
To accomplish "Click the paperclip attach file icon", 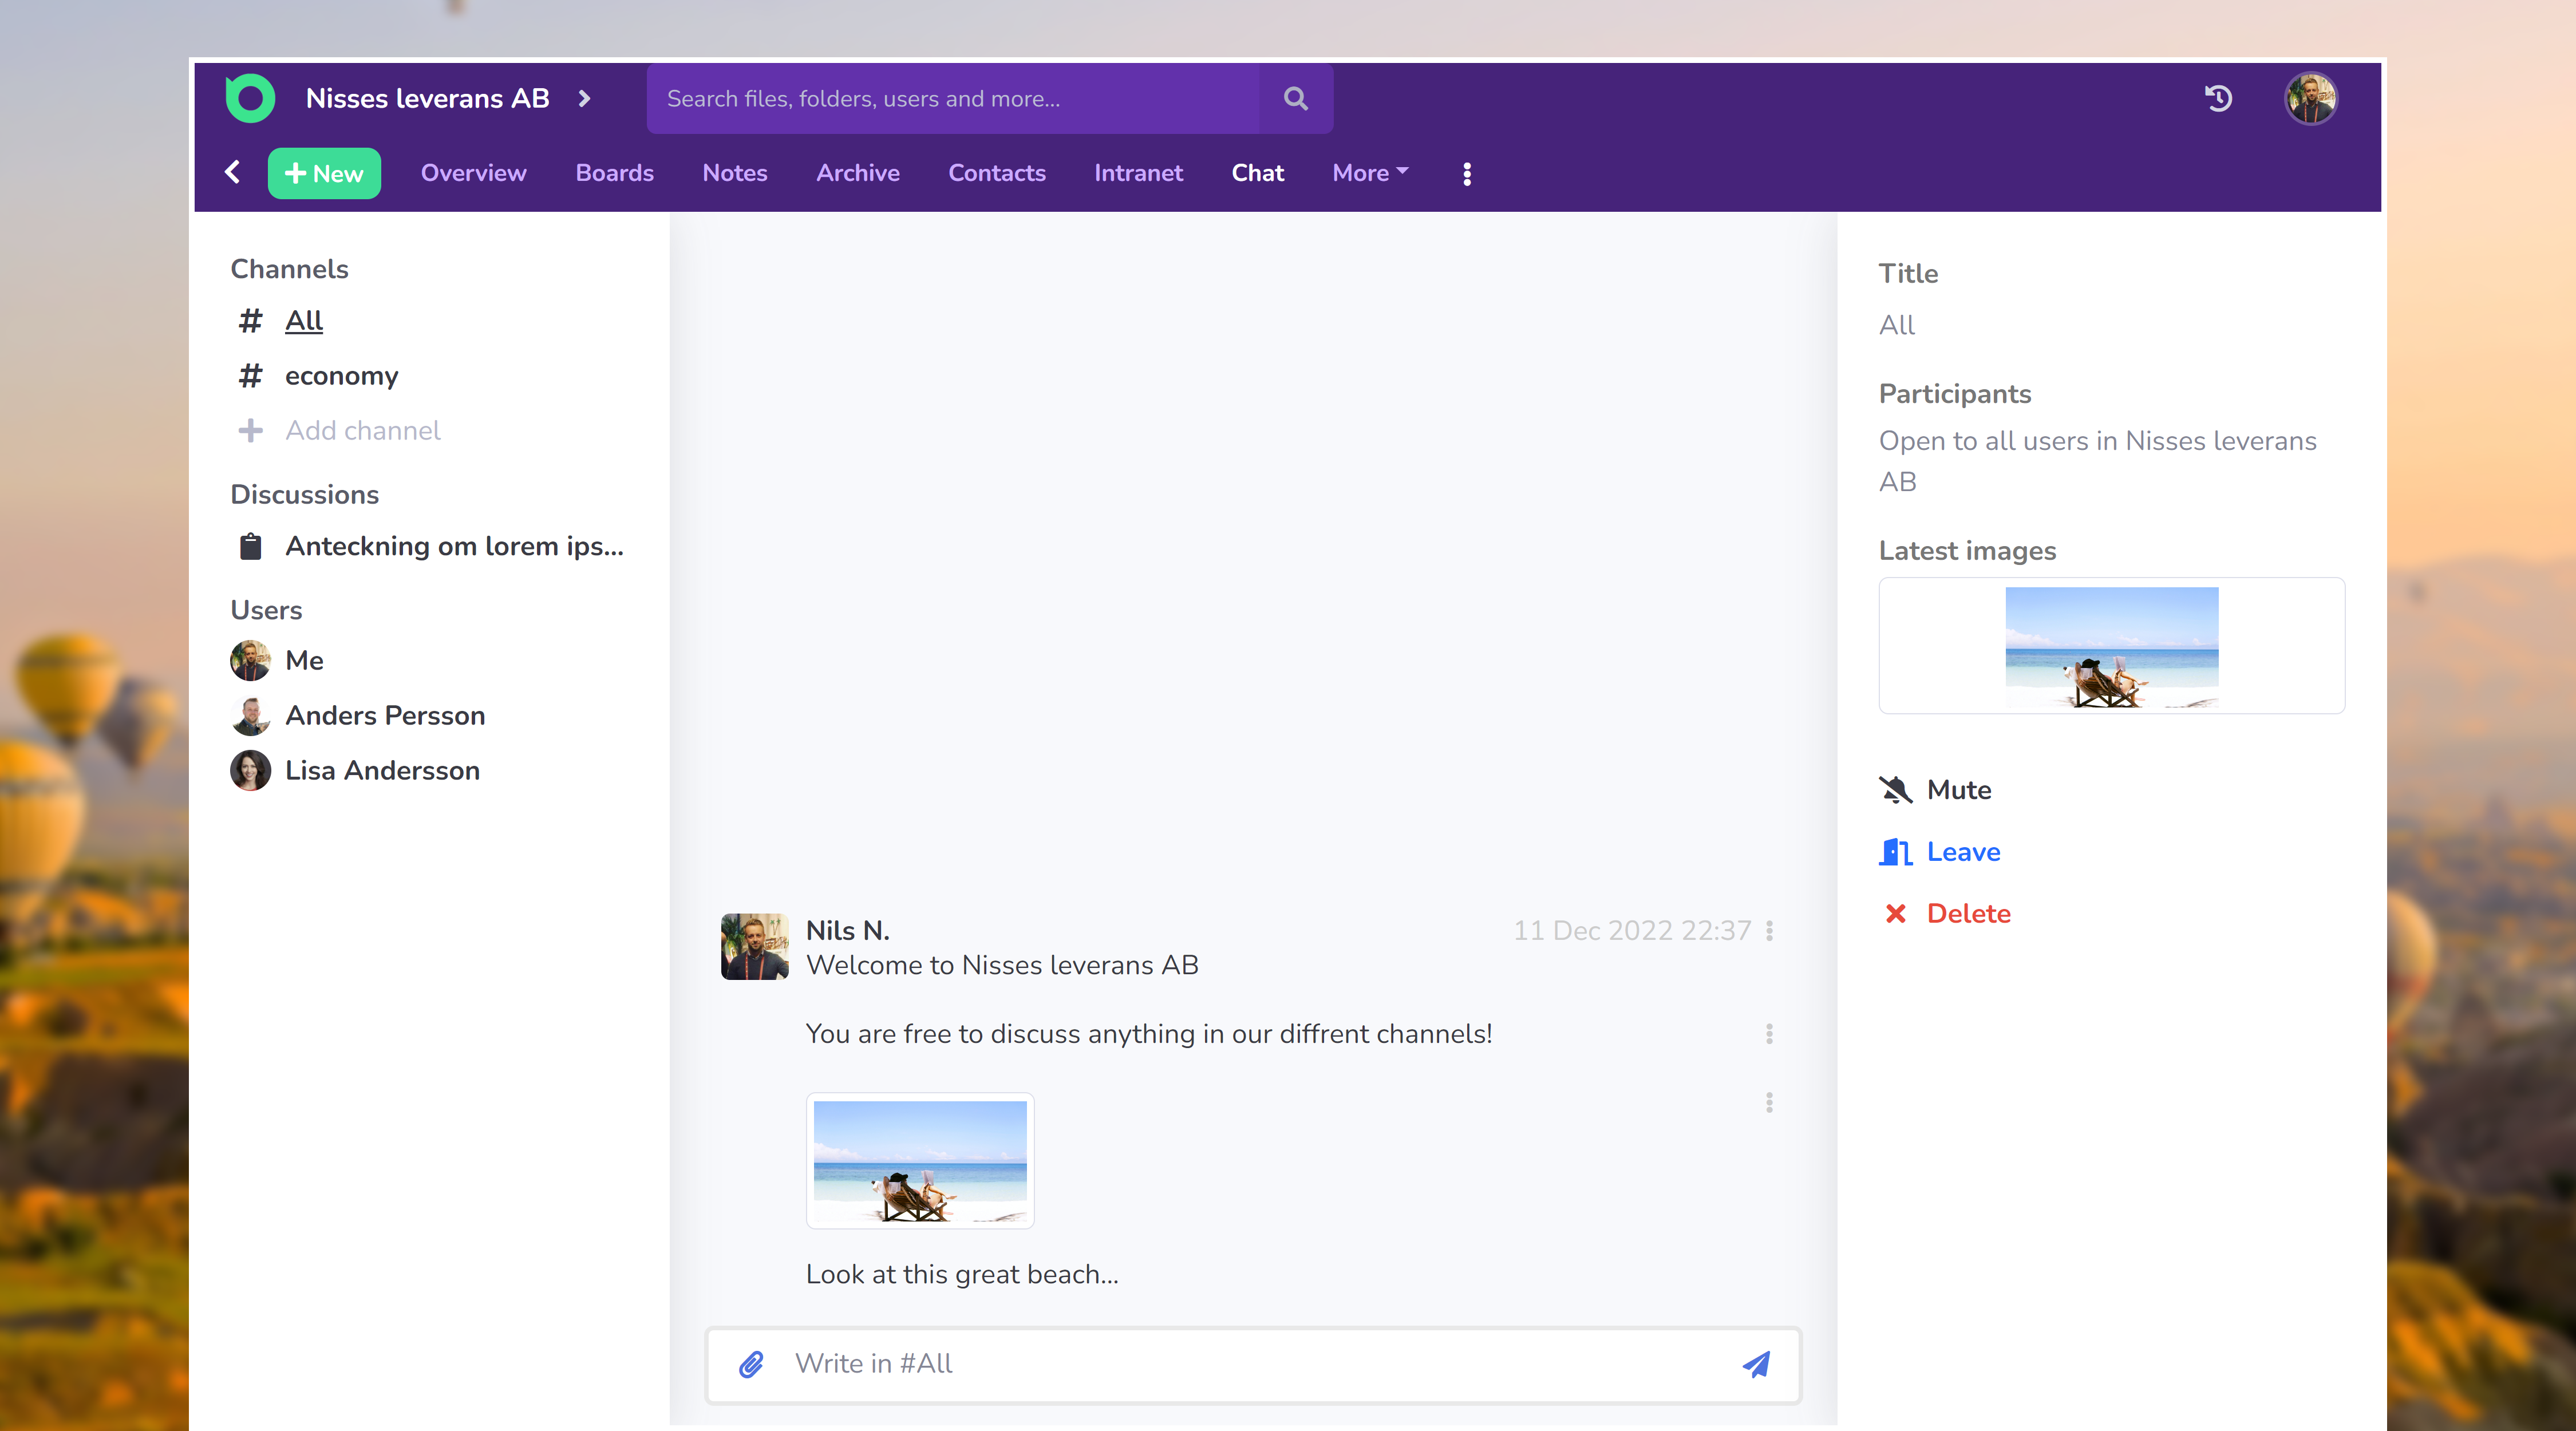I will 751,1364.
